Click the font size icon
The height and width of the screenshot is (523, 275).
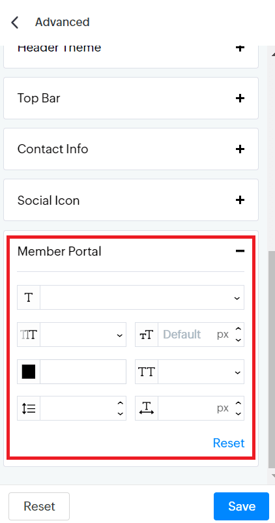[147, 335]
